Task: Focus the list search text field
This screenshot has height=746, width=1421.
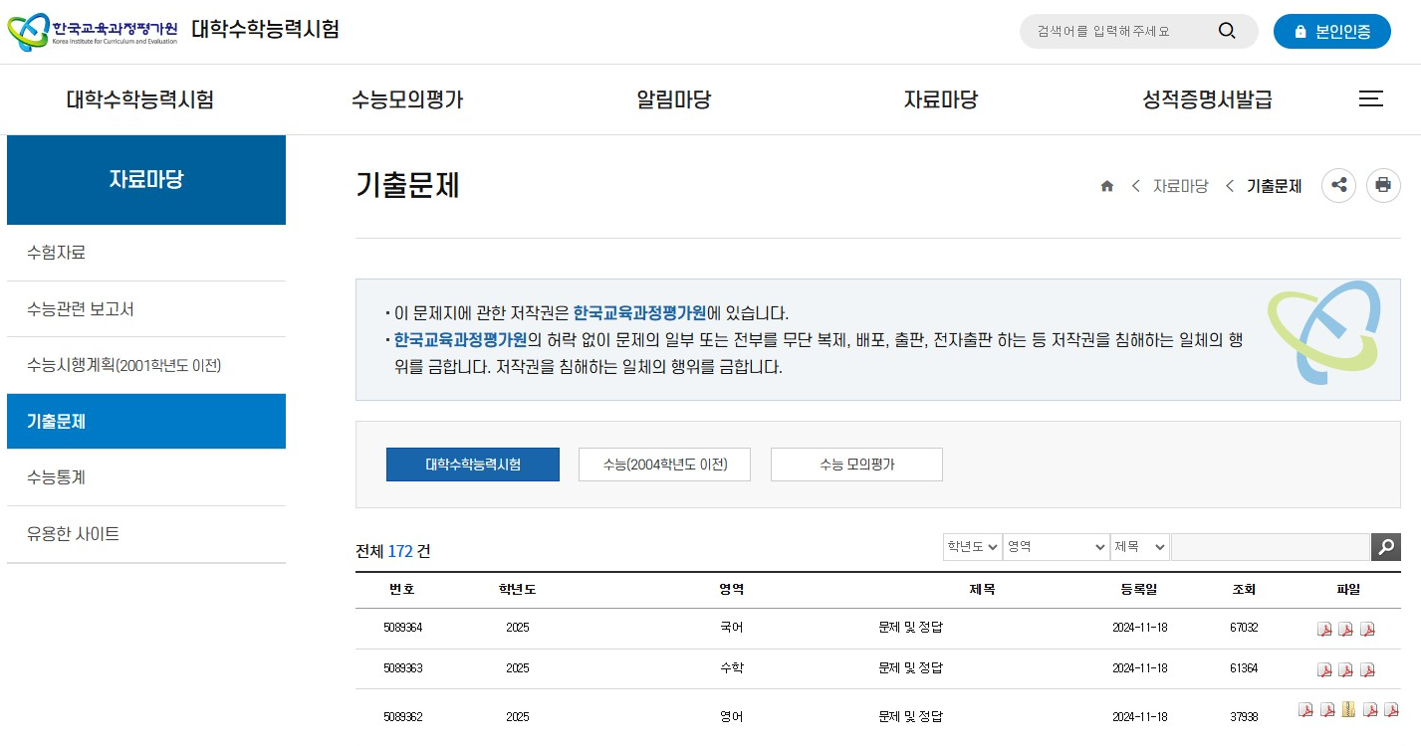Action: (x=1271, y=547)
